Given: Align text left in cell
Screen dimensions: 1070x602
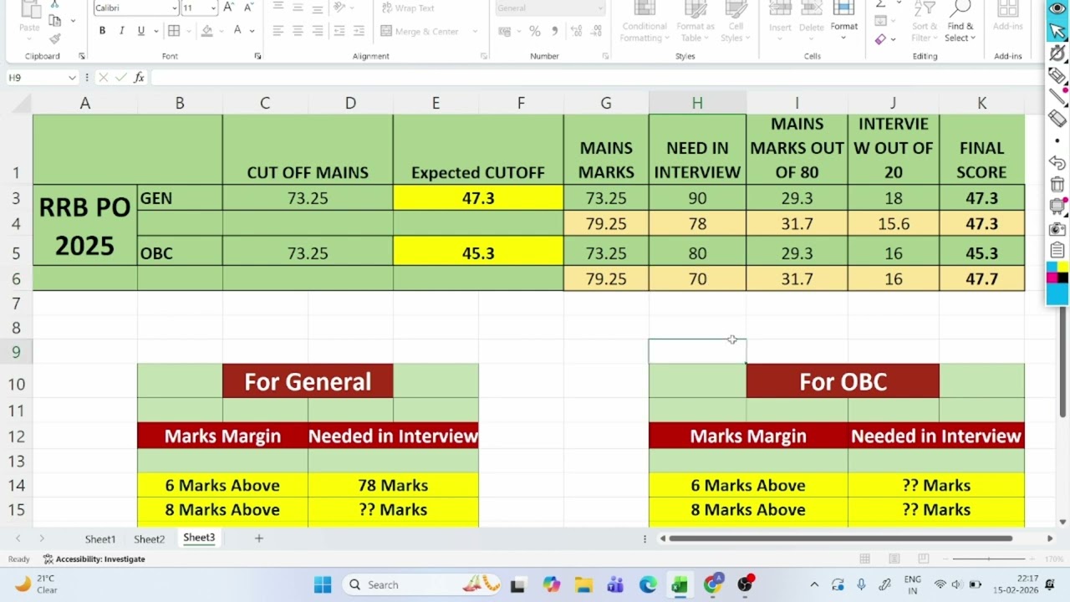Looking at the screenshot, I should (278, 31).
